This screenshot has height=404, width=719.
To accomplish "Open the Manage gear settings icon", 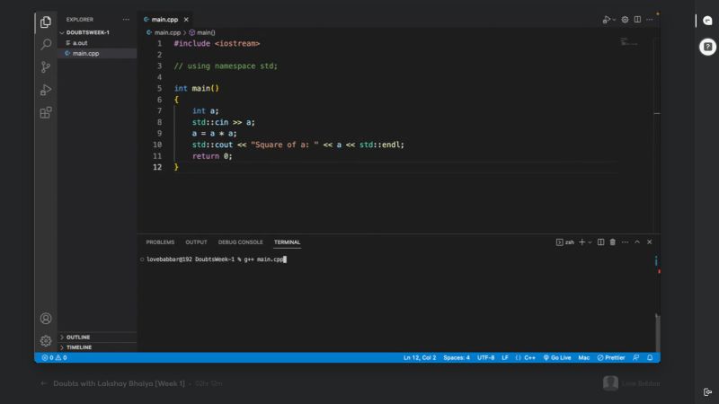I will (46, 340).
